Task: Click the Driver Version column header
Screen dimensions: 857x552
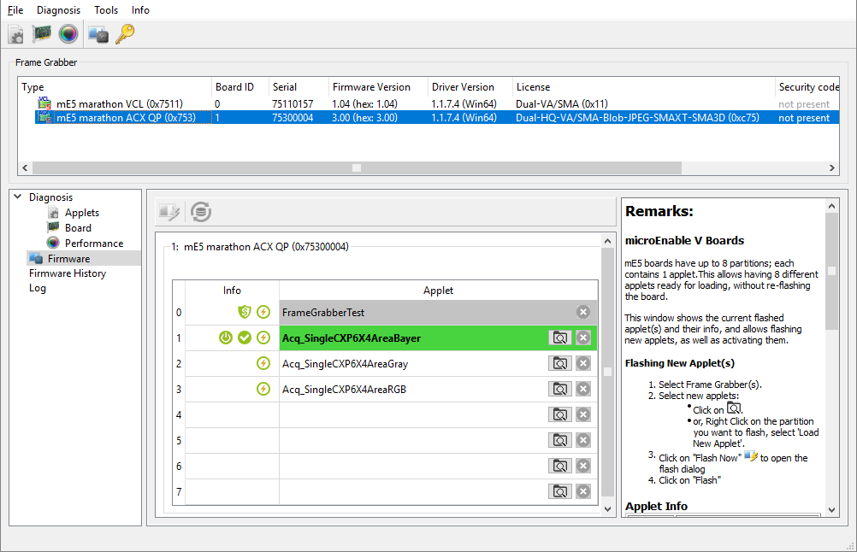Action: coord(470,87)
